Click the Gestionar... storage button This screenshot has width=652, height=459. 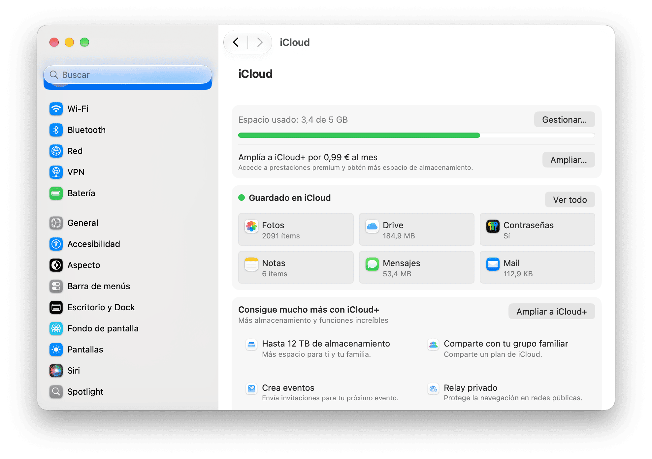click(x=565, y=119)
